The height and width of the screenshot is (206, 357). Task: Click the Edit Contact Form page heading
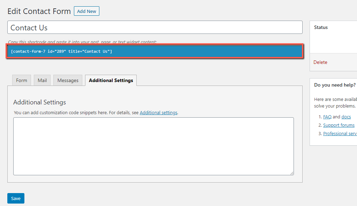[x=39, y=11]
